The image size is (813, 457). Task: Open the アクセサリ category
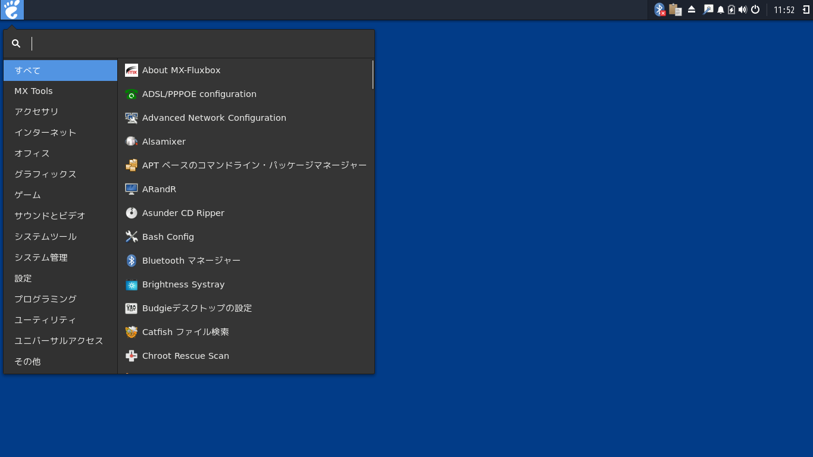[60, 112]
